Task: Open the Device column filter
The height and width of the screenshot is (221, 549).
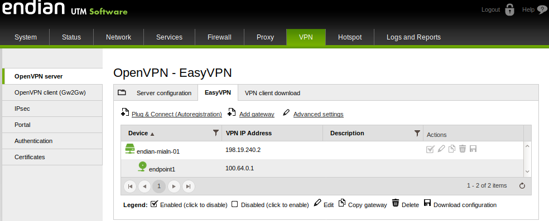Action: point(216,132)
